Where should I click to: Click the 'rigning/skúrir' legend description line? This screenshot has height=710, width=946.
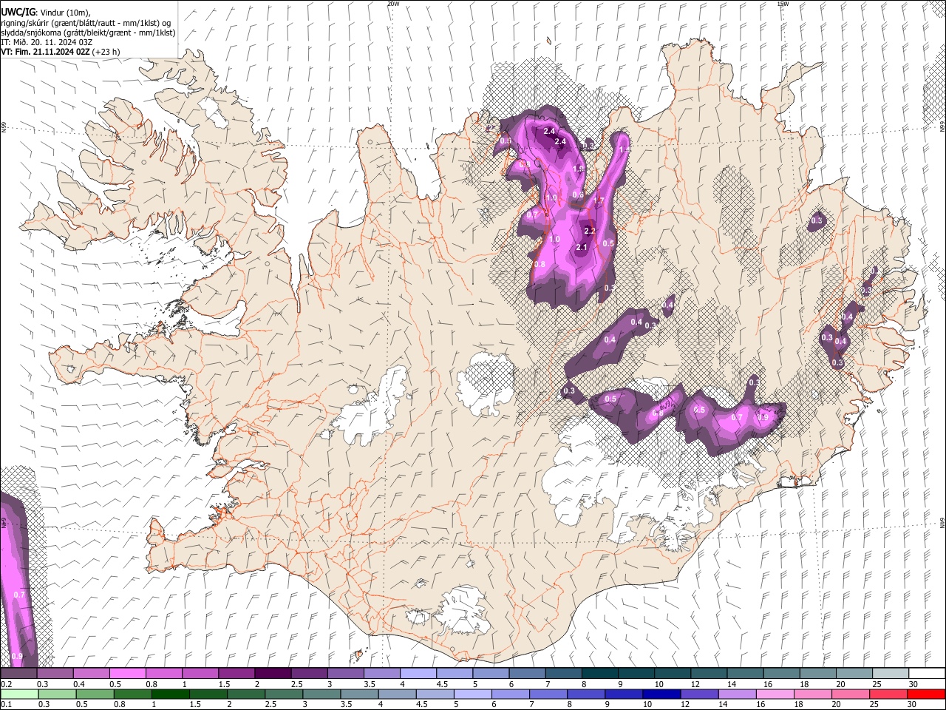click(x=86, y=23)
